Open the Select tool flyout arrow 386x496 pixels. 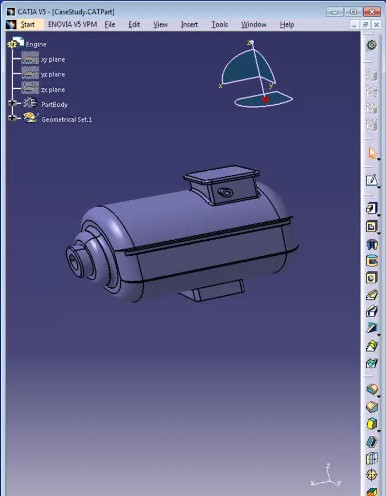tap(379, 159)
